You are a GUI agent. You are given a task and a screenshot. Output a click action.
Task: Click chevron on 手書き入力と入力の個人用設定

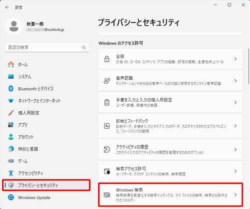pos(235,102)
